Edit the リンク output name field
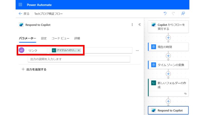This screenshot has height=115, width=205. tap(37, 50)
